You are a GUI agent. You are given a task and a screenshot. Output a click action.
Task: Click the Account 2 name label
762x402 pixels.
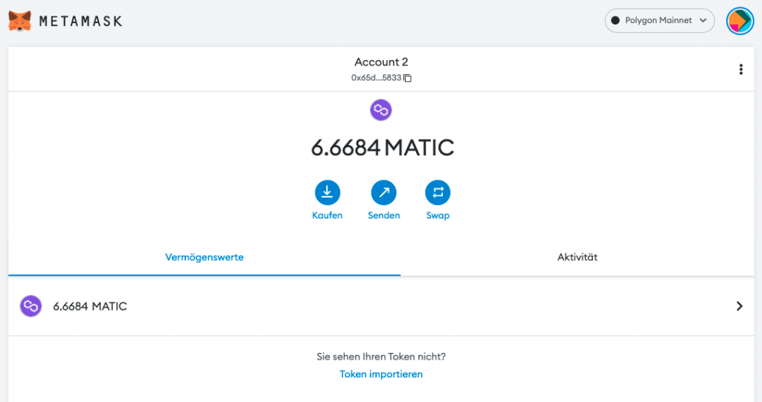[381, 62]
